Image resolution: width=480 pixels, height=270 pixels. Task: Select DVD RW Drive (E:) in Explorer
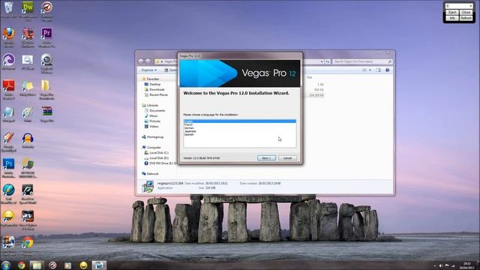(x=160, y=163)
